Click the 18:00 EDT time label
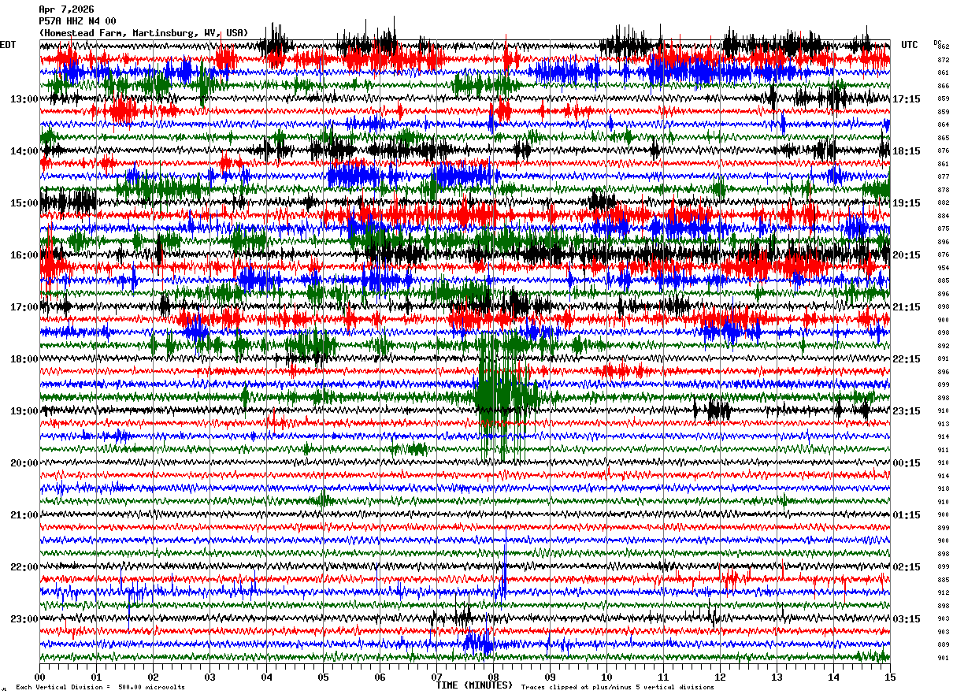Viewport: 953px width, 698px height. [x=24, y=358]
